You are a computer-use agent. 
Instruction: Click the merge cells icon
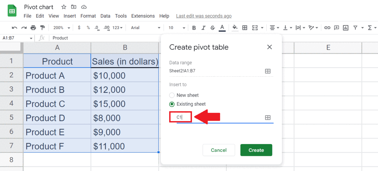click(x=255, y=28)
